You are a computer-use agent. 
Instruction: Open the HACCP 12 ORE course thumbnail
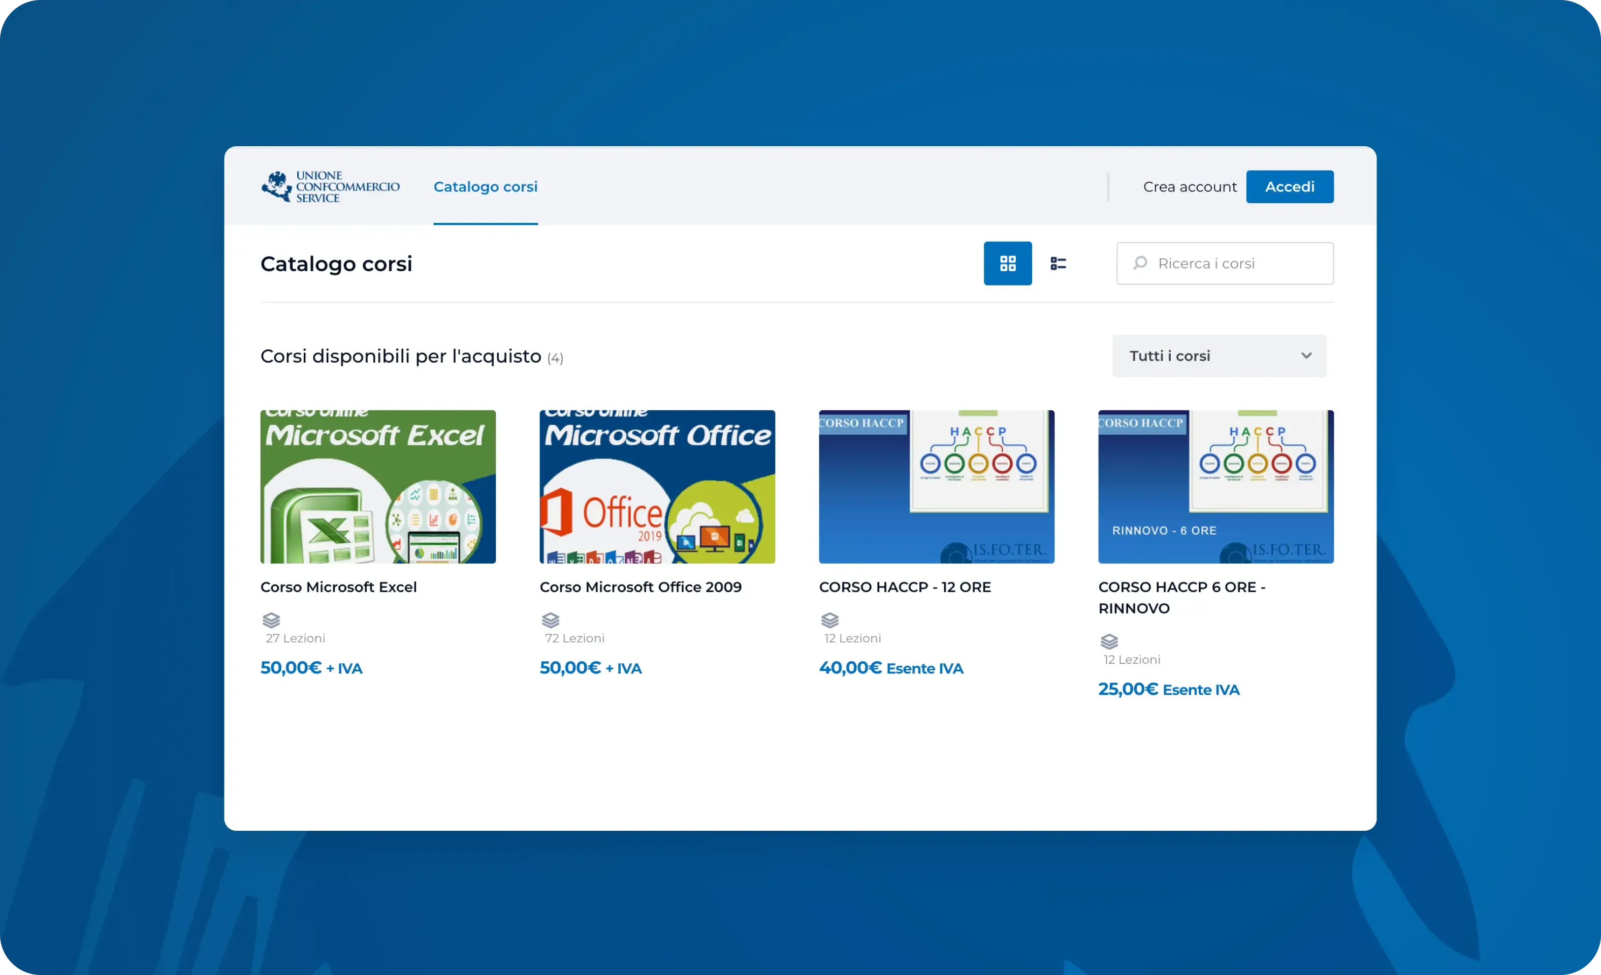coord(936,486)
